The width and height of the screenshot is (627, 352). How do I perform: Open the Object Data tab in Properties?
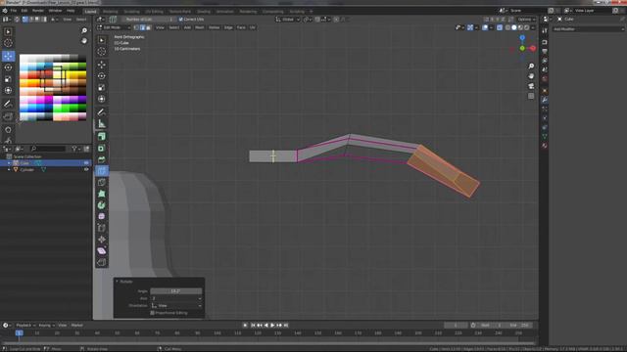545,137
